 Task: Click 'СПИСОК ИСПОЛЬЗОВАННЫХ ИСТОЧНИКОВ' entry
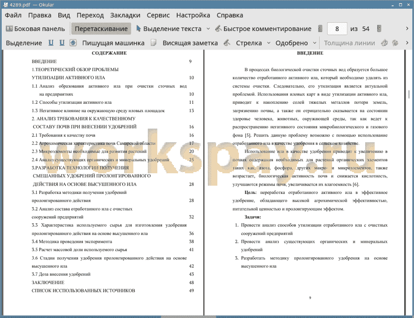tap(83, 291)
